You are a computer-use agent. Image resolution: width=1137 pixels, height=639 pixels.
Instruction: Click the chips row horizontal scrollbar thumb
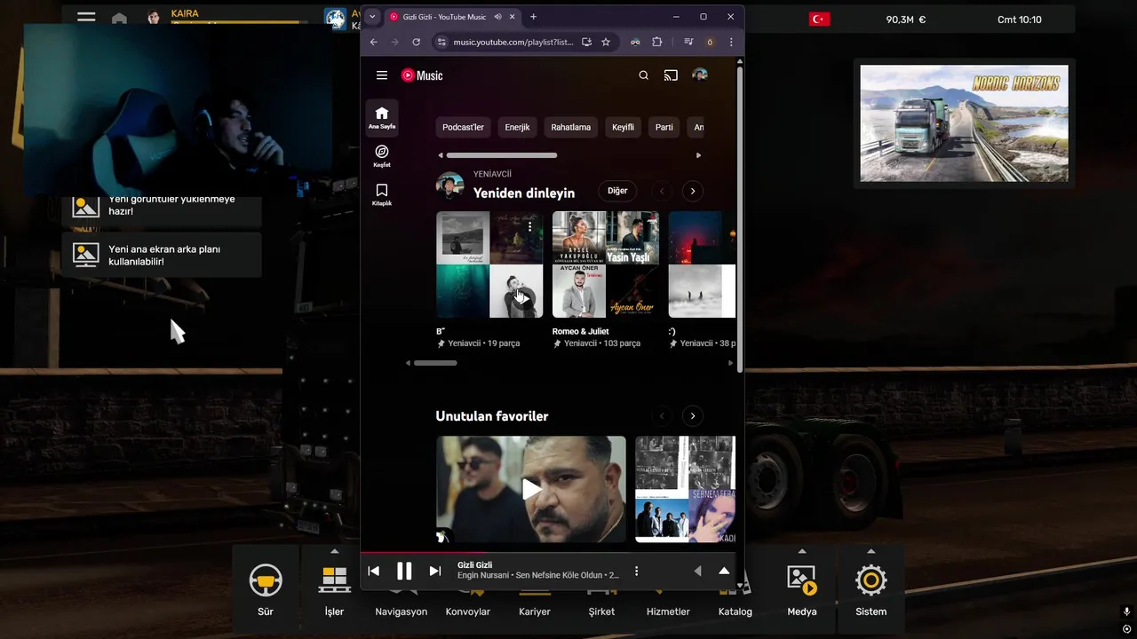[x=502, y=155]
